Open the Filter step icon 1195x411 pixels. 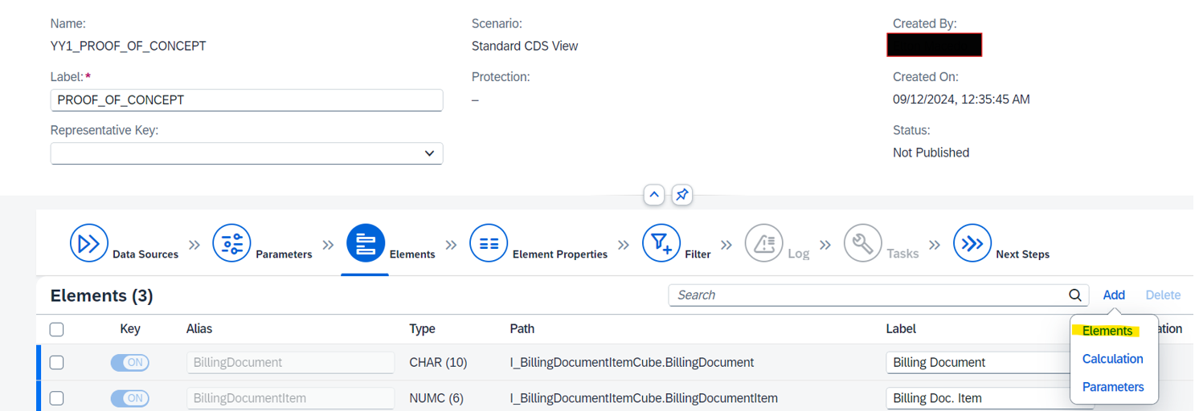tap(661, 243)
